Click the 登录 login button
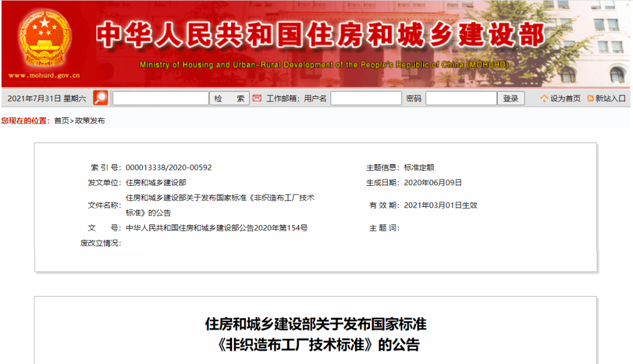 (511, 98)
